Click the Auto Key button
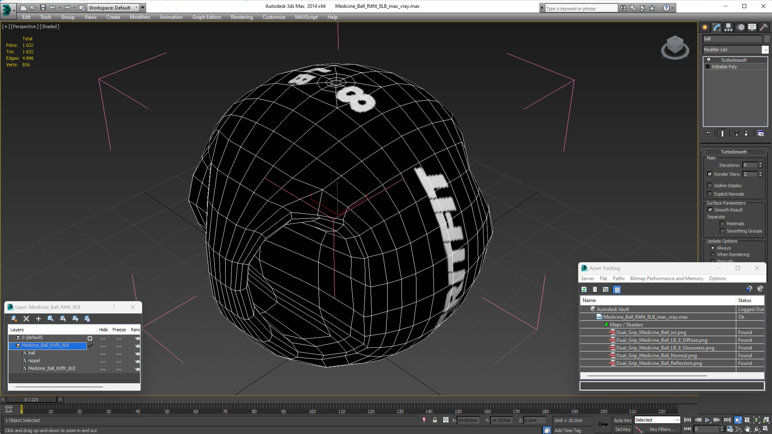This screenshot has width=772, height=434. coord(622,420)
